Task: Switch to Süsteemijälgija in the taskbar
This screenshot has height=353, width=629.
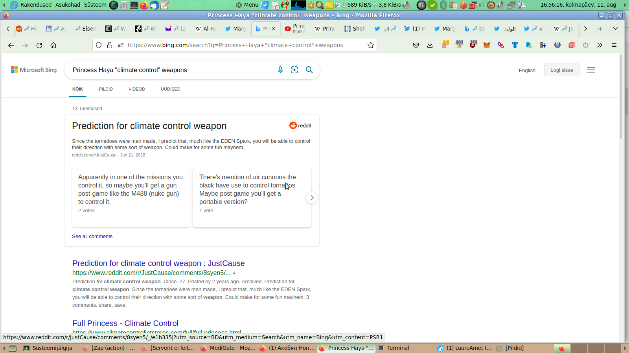Action: click(x=48, y=348)
